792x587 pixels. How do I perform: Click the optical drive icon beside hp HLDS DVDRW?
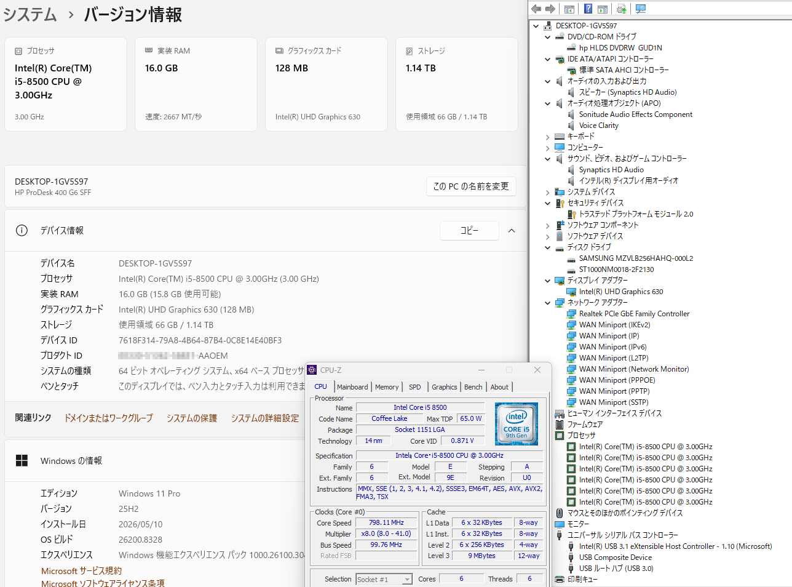(x=571, y=48)
